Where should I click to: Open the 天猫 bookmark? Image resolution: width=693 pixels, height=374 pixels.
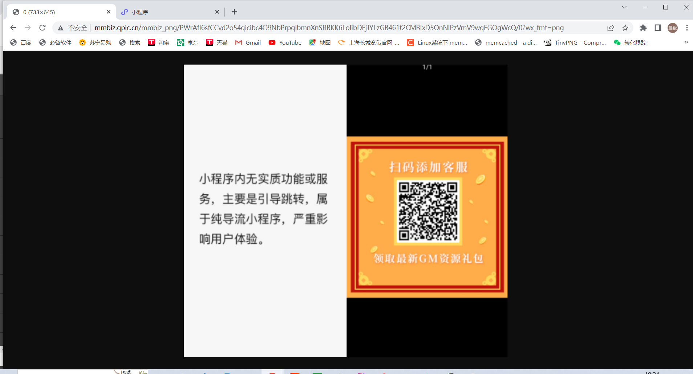[217, 42]
